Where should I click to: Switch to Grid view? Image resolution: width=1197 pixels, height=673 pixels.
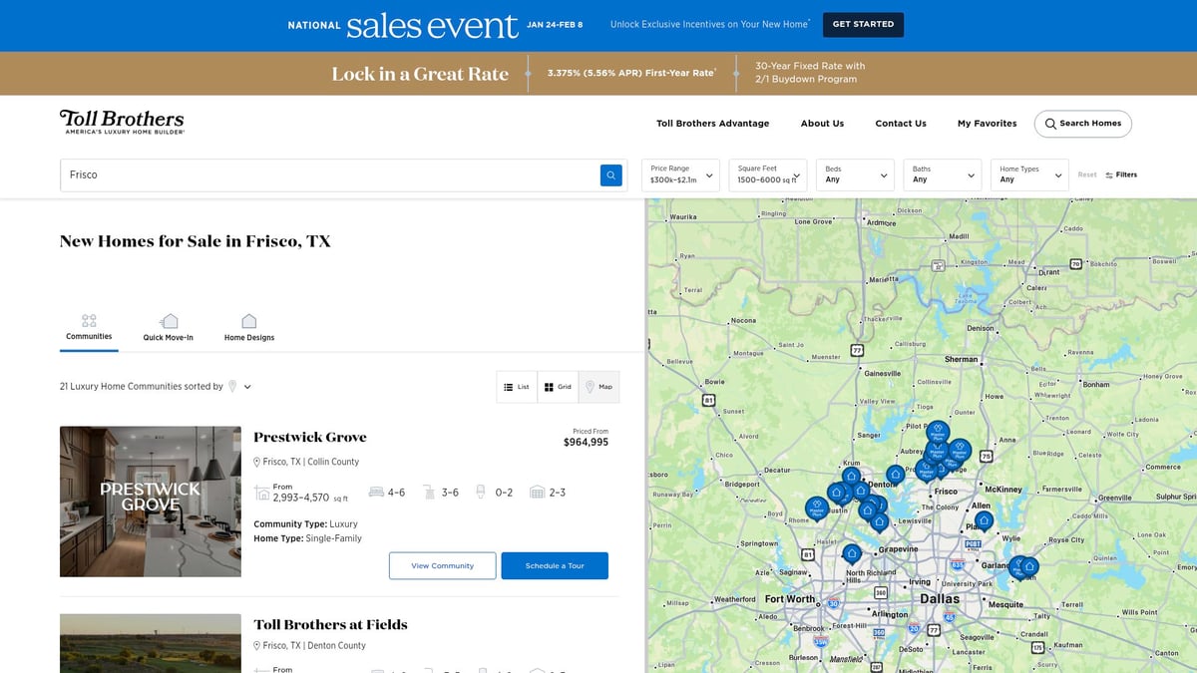click(558, 387)
